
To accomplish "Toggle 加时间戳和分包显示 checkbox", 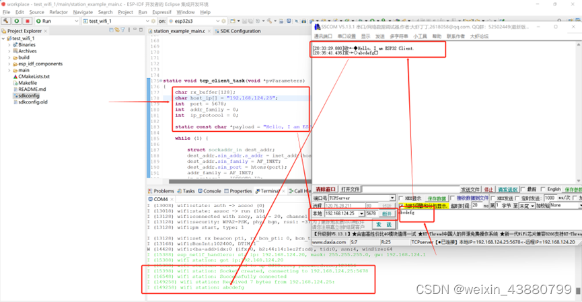I will point(401,206).
